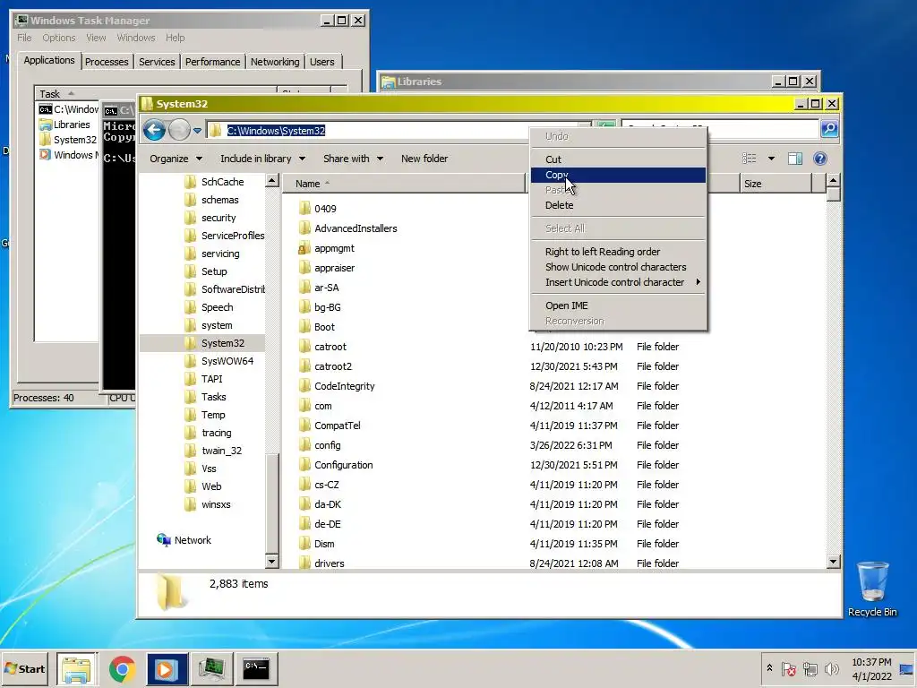
Task: Switch to Services tab in Task Manager
Action: 157,62
